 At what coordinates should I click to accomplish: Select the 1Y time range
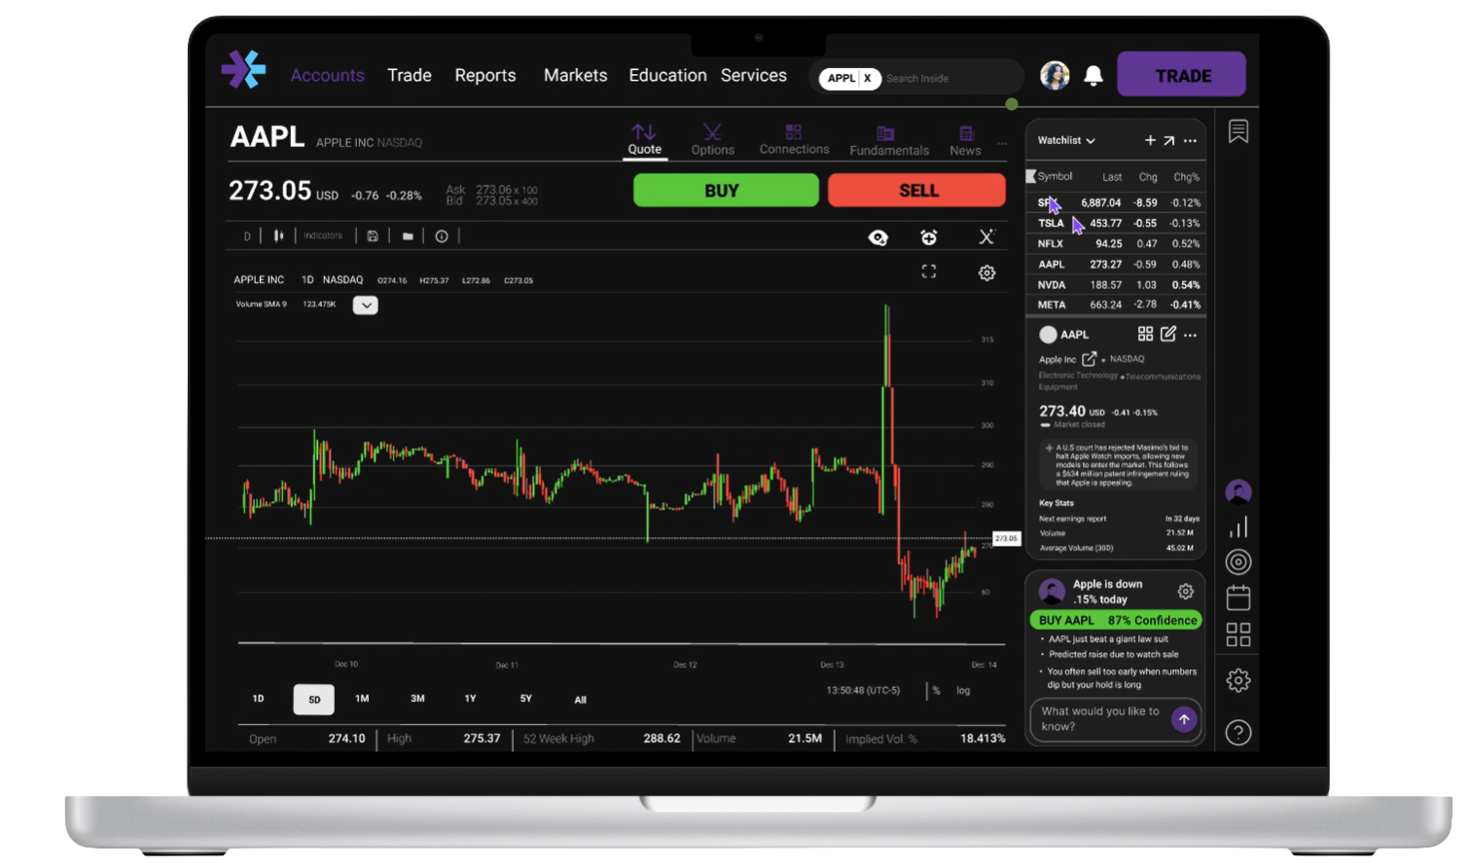470,699
